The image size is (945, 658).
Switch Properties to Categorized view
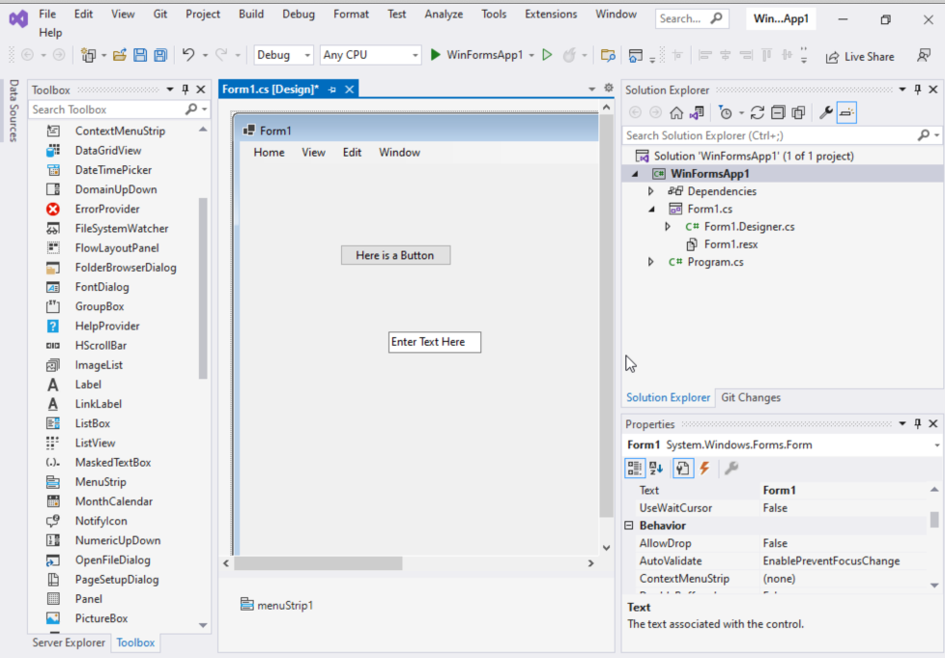point(635,469)
